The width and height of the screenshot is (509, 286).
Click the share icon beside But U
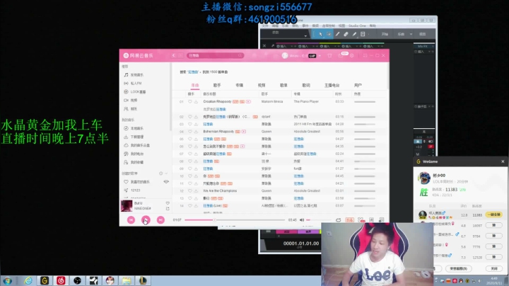coord(168,209)
